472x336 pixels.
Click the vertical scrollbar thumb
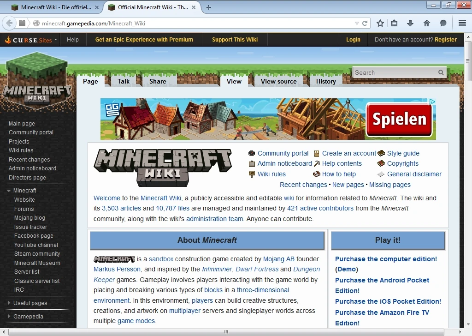click(468, 61)
